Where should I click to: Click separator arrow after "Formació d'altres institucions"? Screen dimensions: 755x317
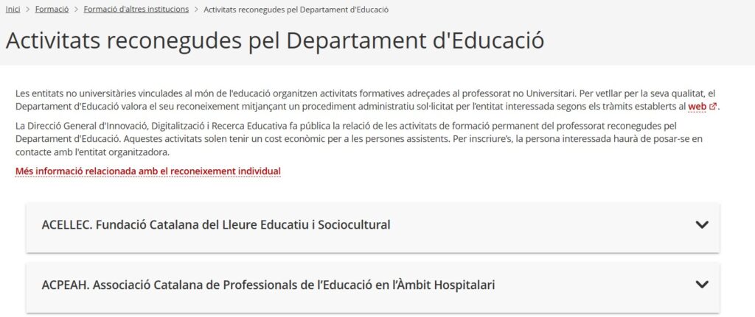click(195, 10)
